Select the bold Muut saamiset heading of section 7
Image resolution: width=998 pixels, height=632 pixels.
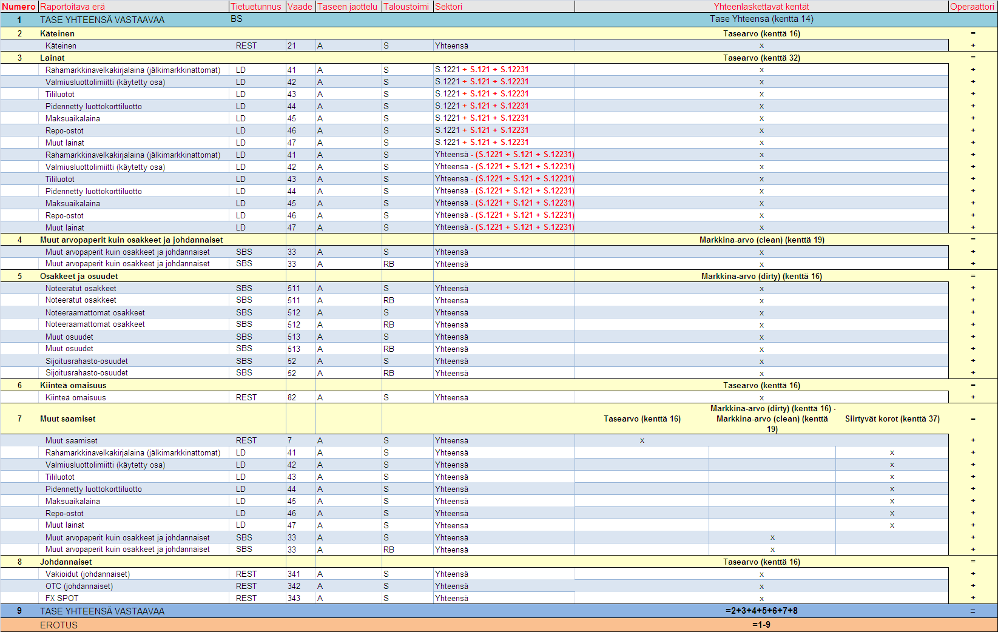[x=67, y=419]
